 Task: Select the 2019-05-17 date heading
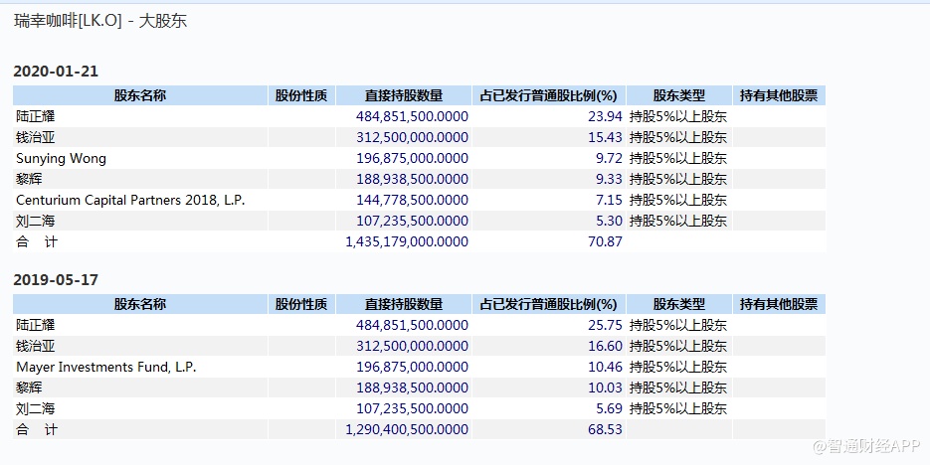click(56, 280)
